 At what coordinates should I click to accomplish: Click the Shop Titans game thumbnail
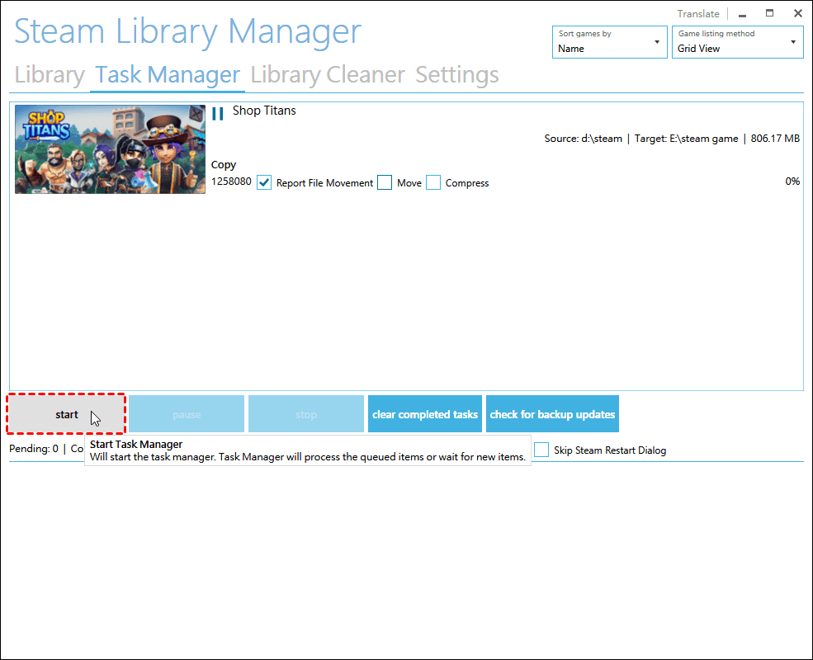[110, 149]
